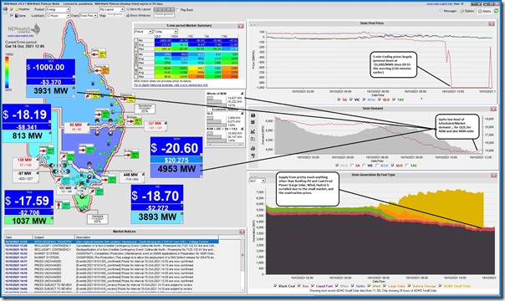Click the Alarms icon in the top right
The width and height of the screenshot is (505, 301).
480,11
